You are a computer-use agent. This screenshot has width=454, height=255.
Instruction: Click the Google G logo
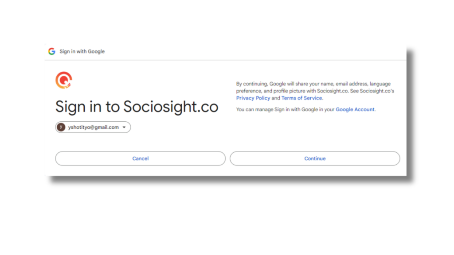coord(52,51)
